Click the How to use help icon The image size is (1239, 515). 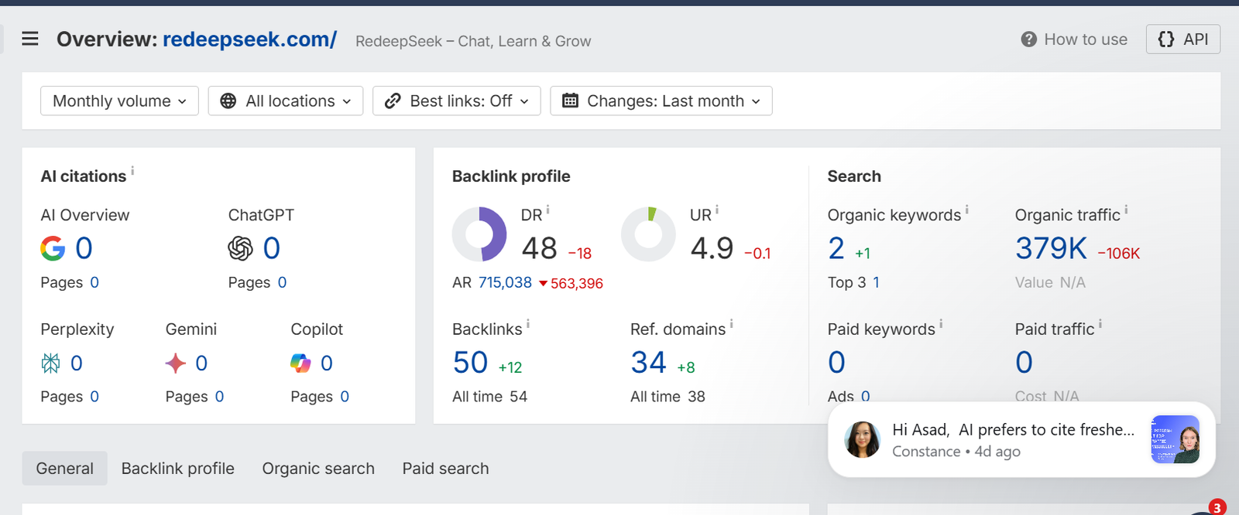[1028, 39]
